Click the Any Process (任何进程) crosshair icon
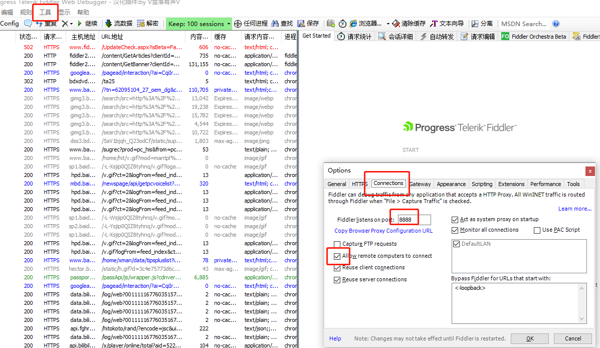 click(238, 24)
